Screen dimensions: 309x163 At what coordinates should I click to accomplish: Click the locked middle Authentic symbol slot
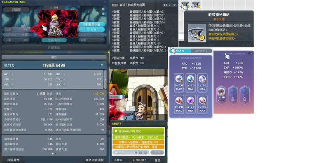tap(233, 95)
